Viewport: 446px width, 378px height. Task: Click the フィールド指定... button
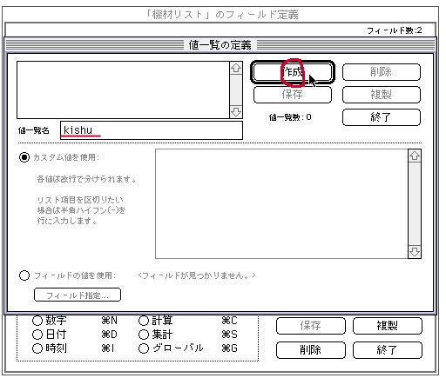(x=78, y=295)
